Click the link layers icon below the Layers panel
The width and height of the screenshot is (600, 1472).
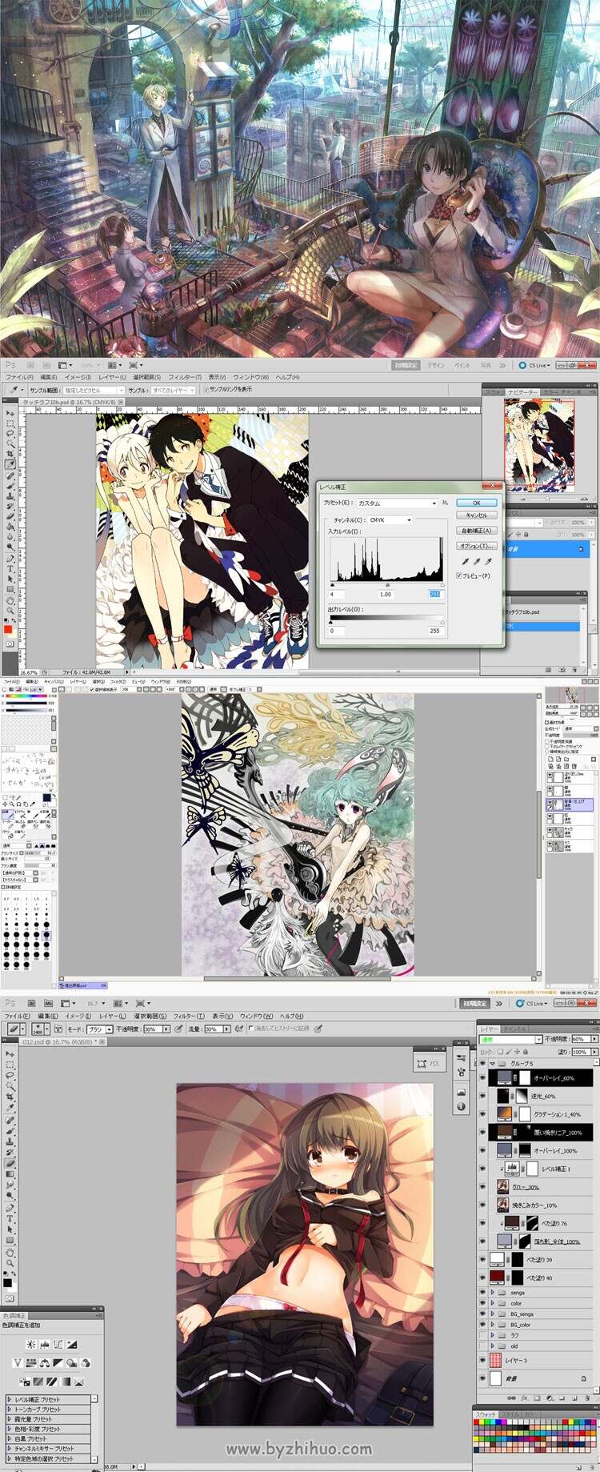[x=511, y=1398]
